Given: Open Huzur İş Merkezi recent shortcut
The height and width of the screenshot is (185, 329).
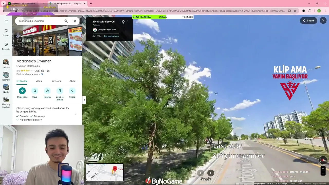Looking at the screenshot, I should (6, 102).
